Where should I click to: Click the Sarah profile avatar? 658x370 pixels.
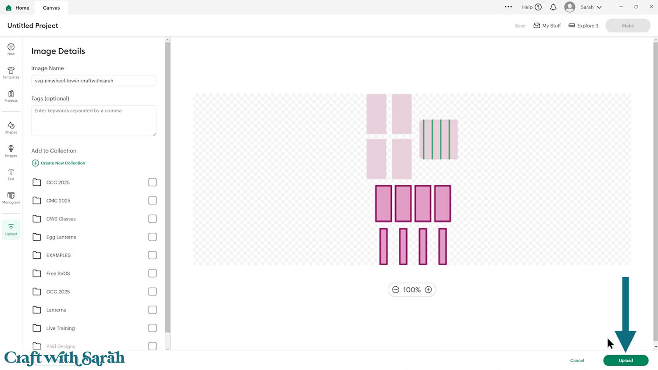(570, 7)
